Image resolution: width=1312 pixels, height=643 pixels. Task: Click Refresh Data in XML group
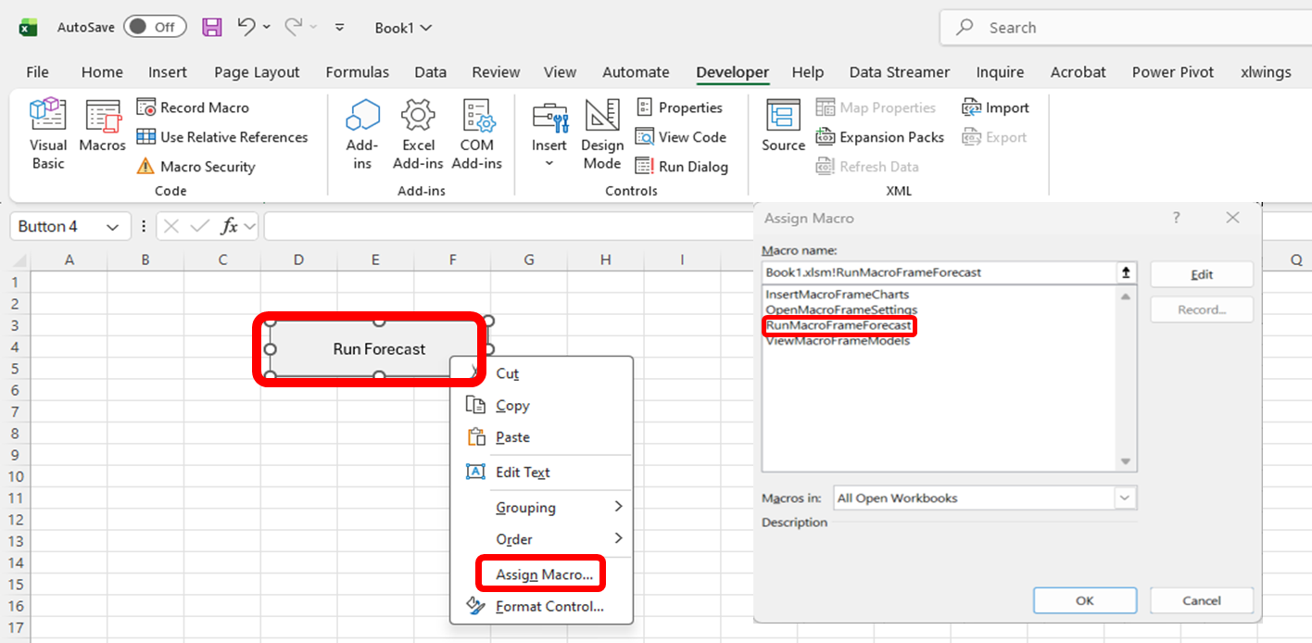point(866,167)
